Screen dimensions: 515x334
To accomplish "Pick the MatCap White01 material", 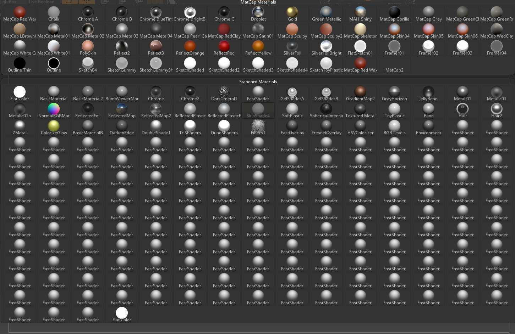I will [x=54, y=48].
